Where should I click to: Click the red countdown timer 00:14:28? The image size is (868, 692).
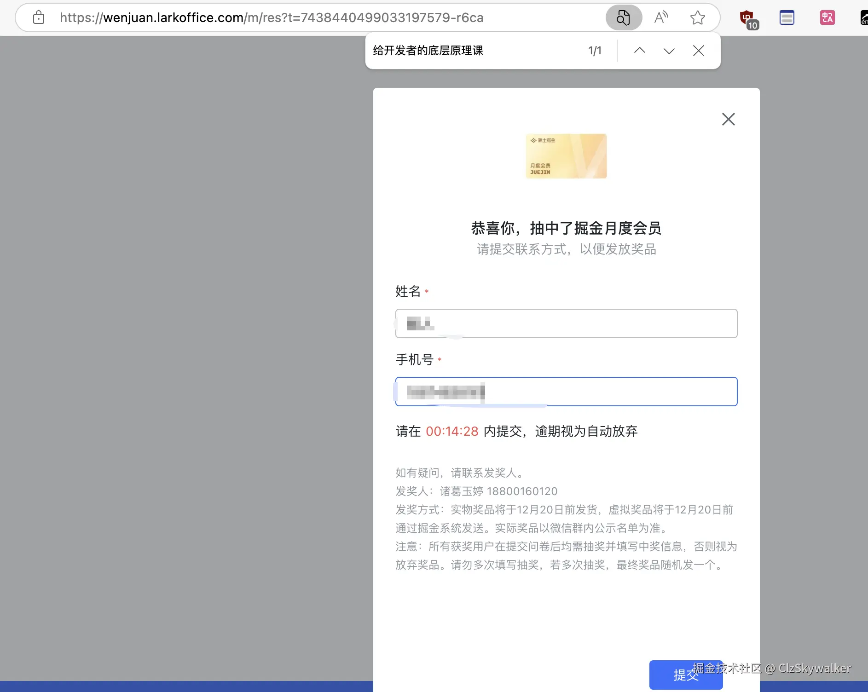[x=452, y=431]
